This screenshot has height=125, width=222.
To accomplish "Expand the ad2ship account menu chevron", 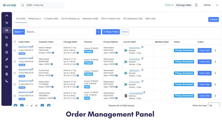I will (217, 5).
